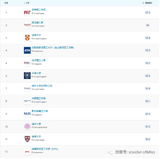Open the 斯坦福大学 link
160x159 pixels.
[37, 22]
